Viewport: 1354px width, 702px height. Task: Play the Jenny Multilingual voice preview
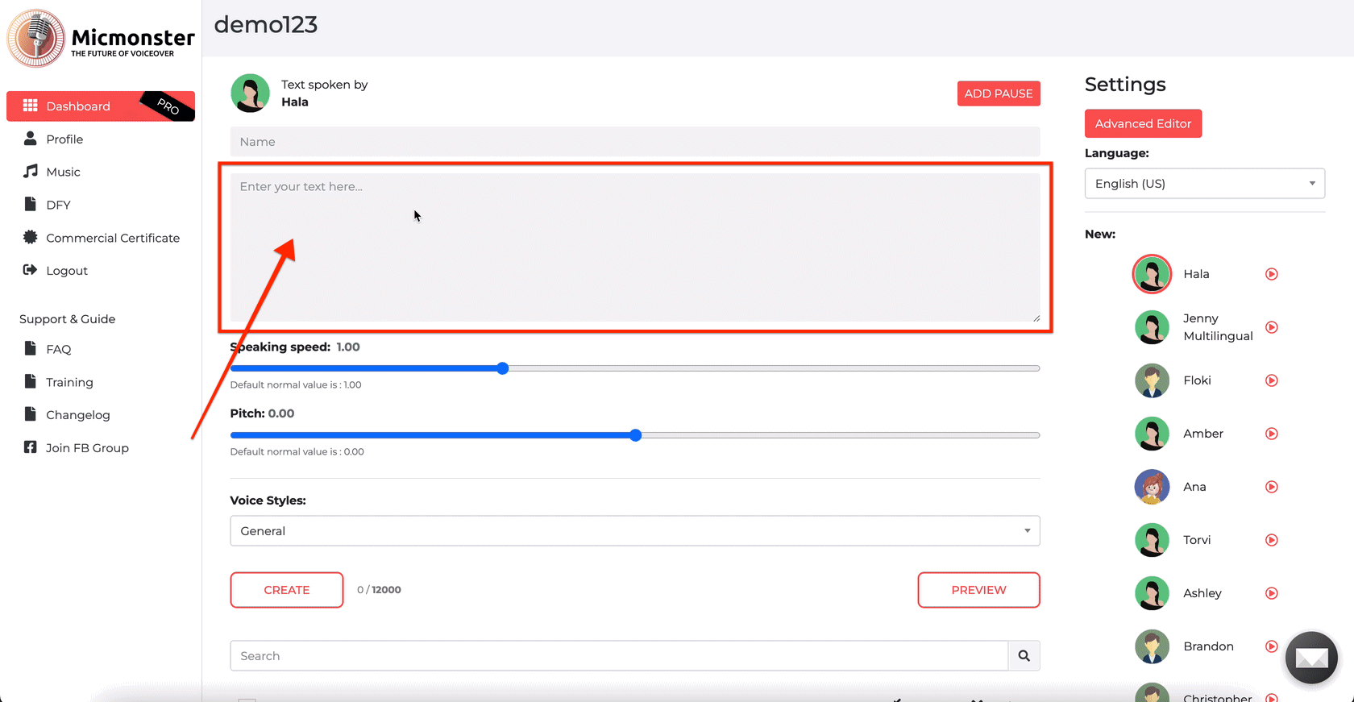click(1271, 327)
